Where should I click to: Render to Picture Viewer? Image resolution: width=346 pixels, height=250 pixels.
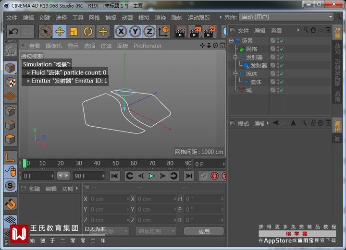(195, 32)
